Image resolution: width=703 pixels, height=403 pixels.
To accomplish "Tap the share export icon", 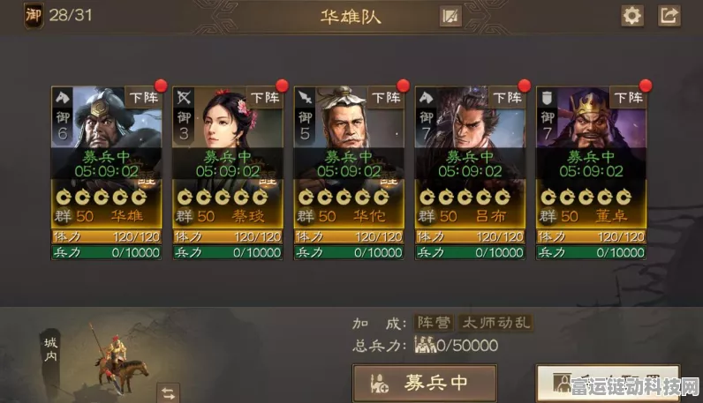I will tap(669, 16).
